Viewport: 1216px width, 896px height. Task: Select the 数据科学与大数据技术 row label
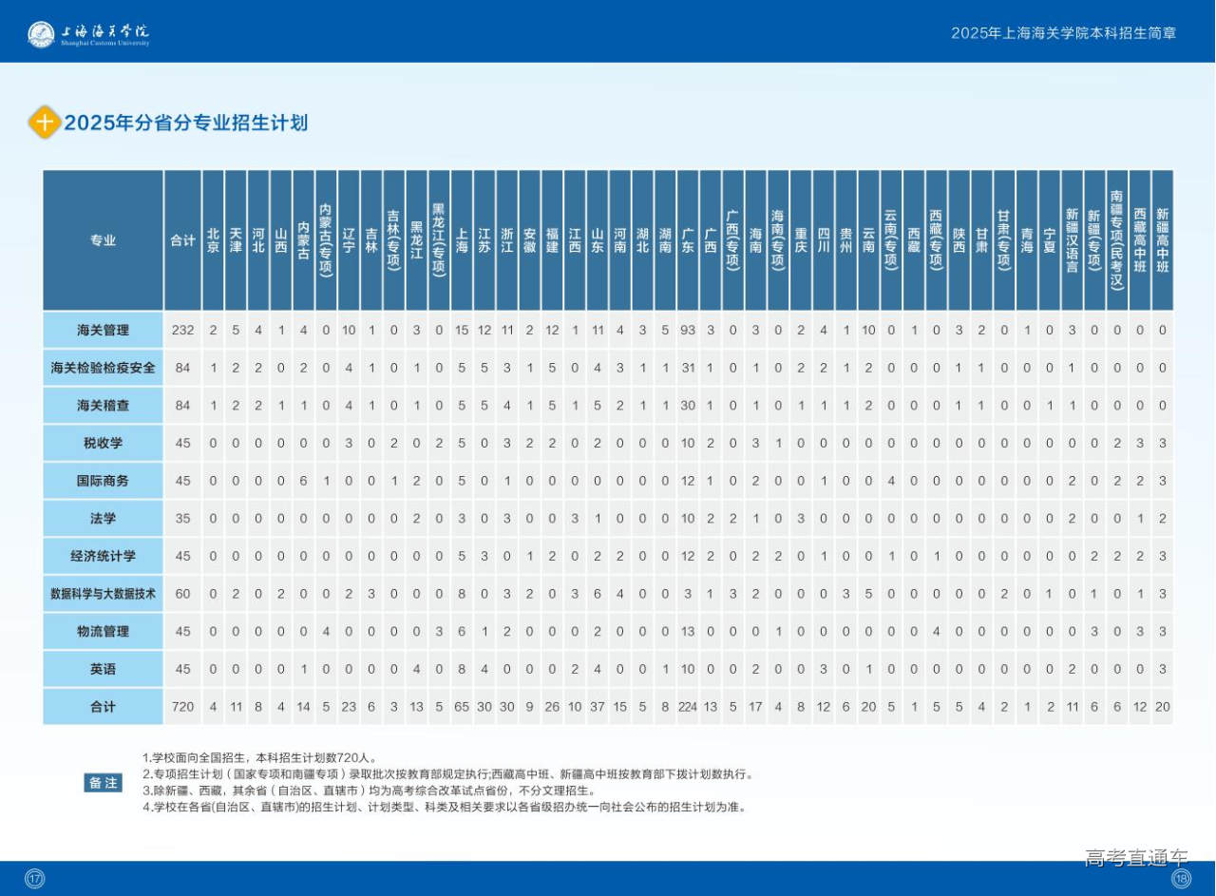[x=103, y=594]
